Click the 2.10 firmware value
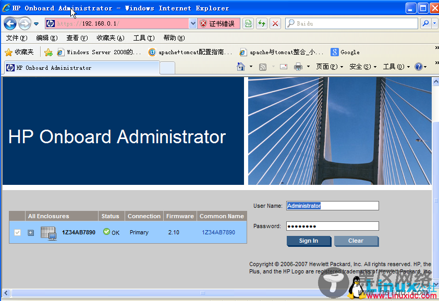Screen dimensions: 439x301 pos(174,232)
